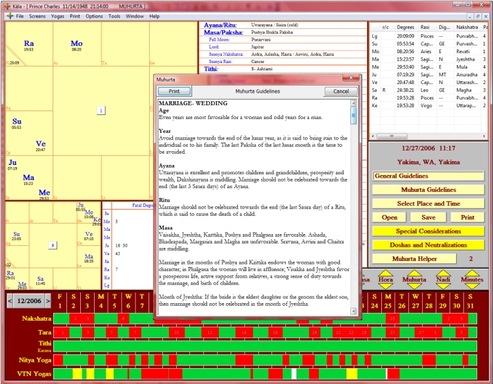Click the Open button in the side panel

pyautogui.click(x=390, y=218)
